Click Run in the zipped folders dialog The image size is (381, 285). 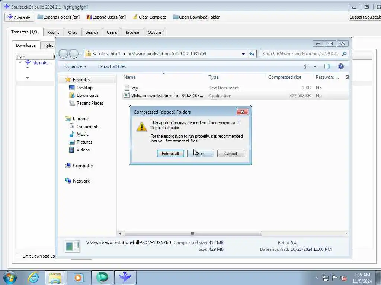click(201, 153)
